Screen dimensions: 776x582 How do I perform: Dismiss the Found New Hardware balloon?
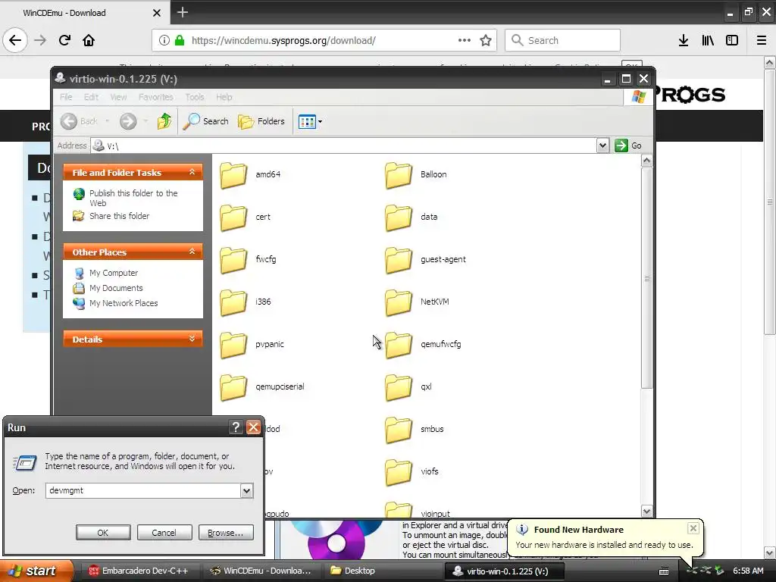coord(693,528)
